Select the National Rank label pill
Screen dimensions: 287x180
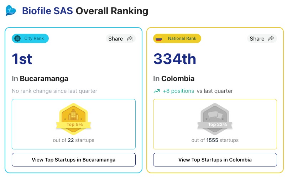[177, 38]
